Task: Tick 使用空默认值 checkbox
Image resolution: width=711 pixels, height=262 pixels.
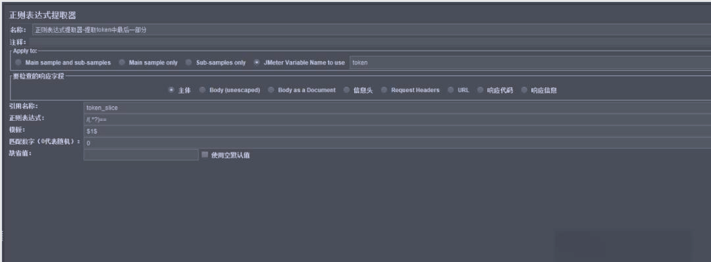Action: tap(205, 155)
